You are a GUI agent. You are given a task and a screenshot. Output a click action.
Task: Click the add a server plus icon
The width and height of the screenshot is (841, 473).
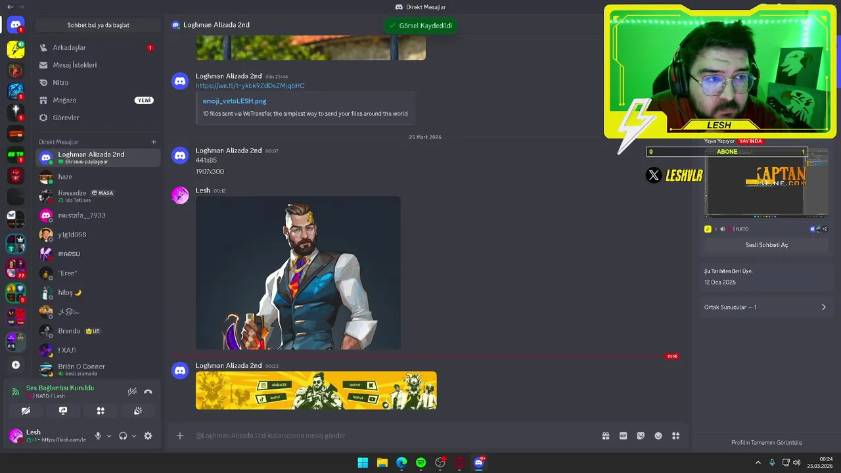[x=16, y=365]
